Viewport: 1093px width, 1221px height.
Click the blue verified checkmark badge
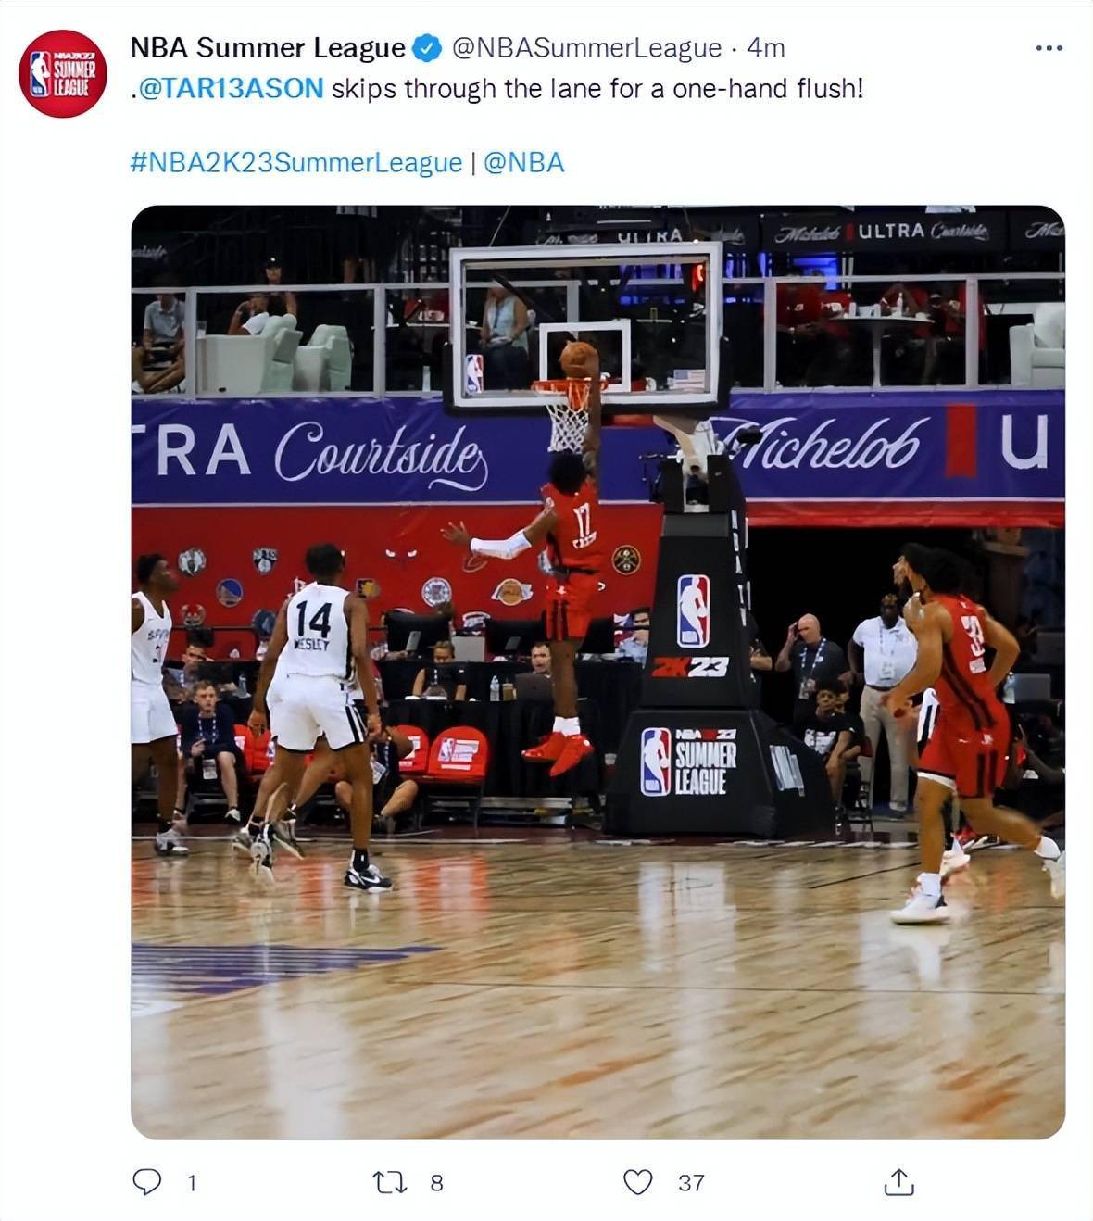point(426,47)
